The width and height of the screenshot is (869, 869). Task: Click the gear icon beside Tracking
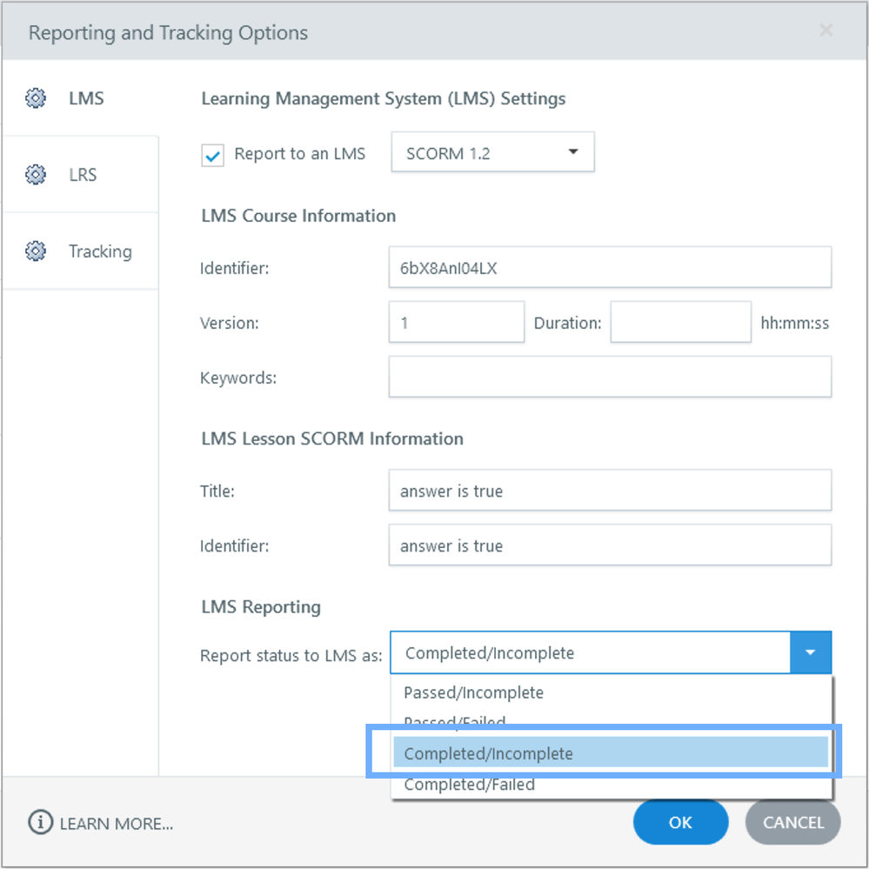(x=36, y=251)
